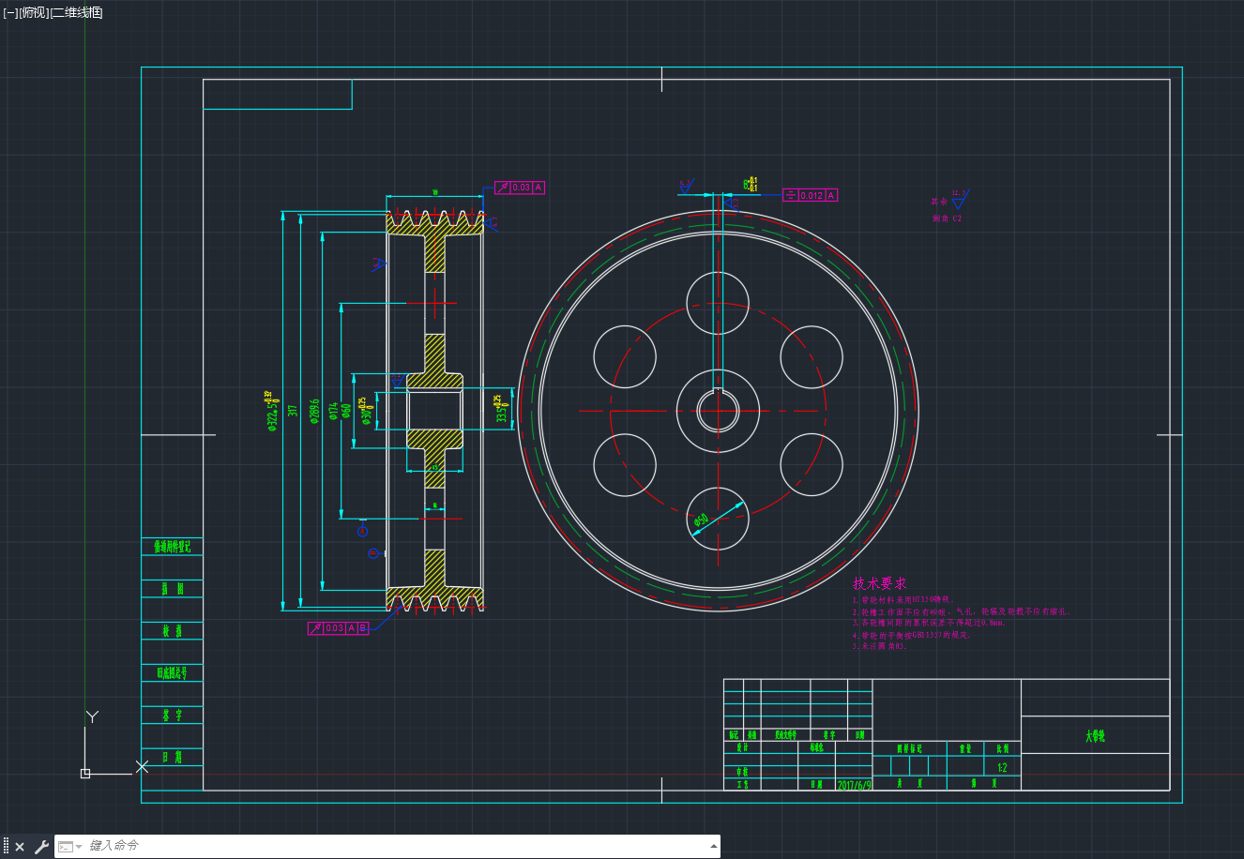This screenshot has width=1244, height=859.
Task: Select the Φ322.5 dimension text
Action: [x=272, y=410]
